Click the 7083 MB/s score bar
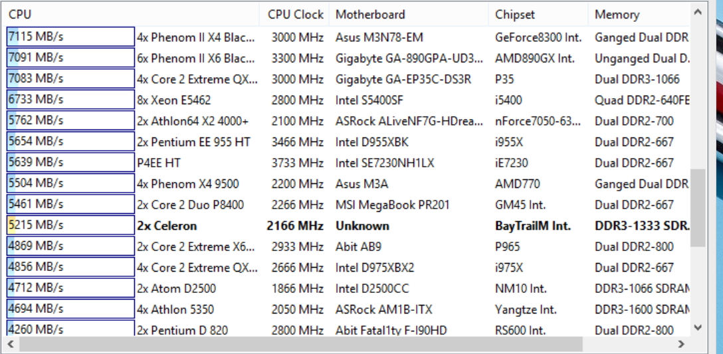 tap(70, 78)
